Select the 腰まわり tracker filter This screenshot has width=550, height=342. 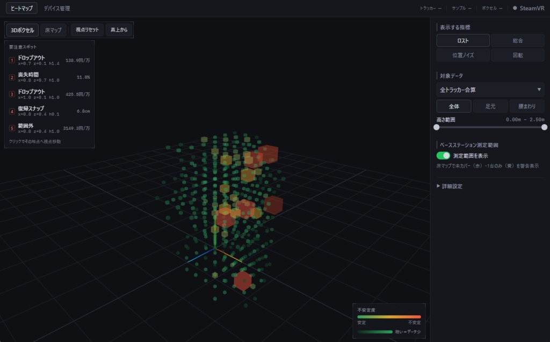pyautogui.click(x=527, y=106)
